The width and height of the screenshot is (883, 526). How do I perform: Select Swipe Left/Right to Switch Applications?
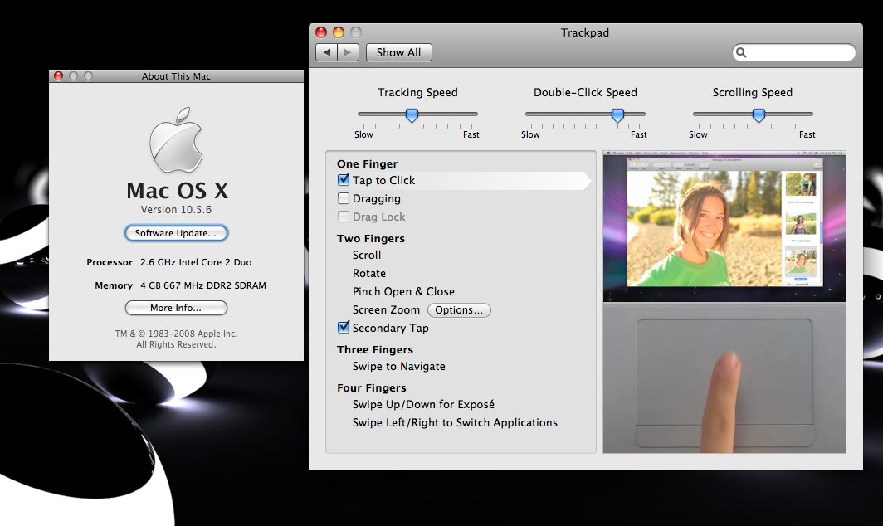(455, 422)
